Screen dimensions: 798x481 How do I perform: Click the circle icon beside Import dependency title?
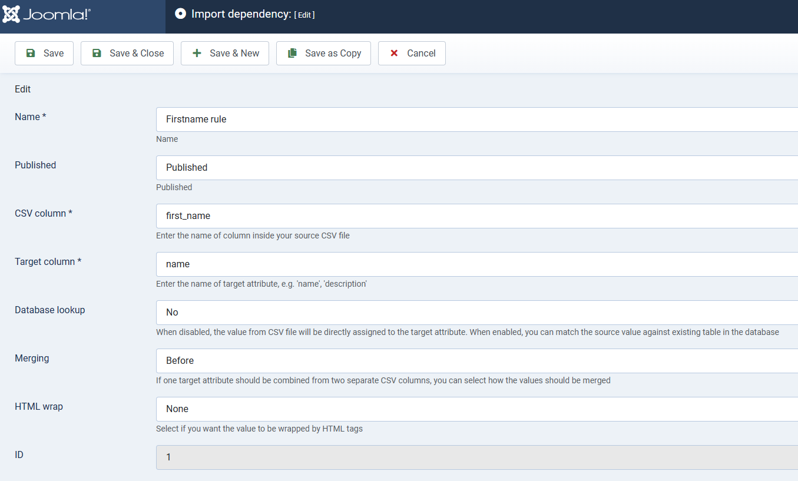point(181,14)
